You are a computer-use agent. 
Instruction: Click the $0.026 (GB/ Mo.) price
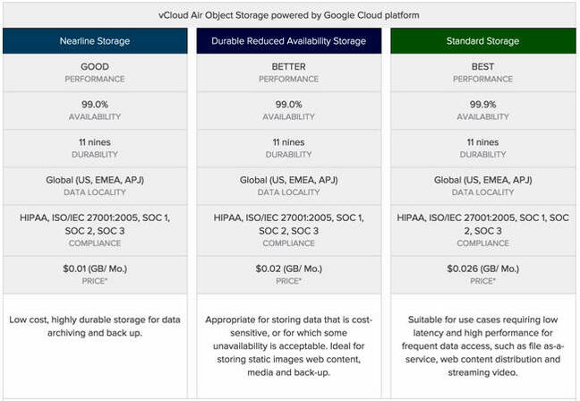tap(483, 269)
